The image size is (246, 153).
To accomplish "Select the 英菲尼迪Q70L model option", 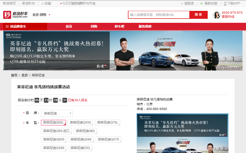I will [107, 123].
